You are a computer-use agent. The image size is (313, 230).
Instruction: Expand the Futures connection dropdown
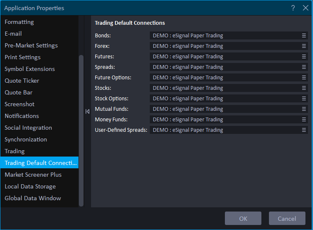click(229, 57)
